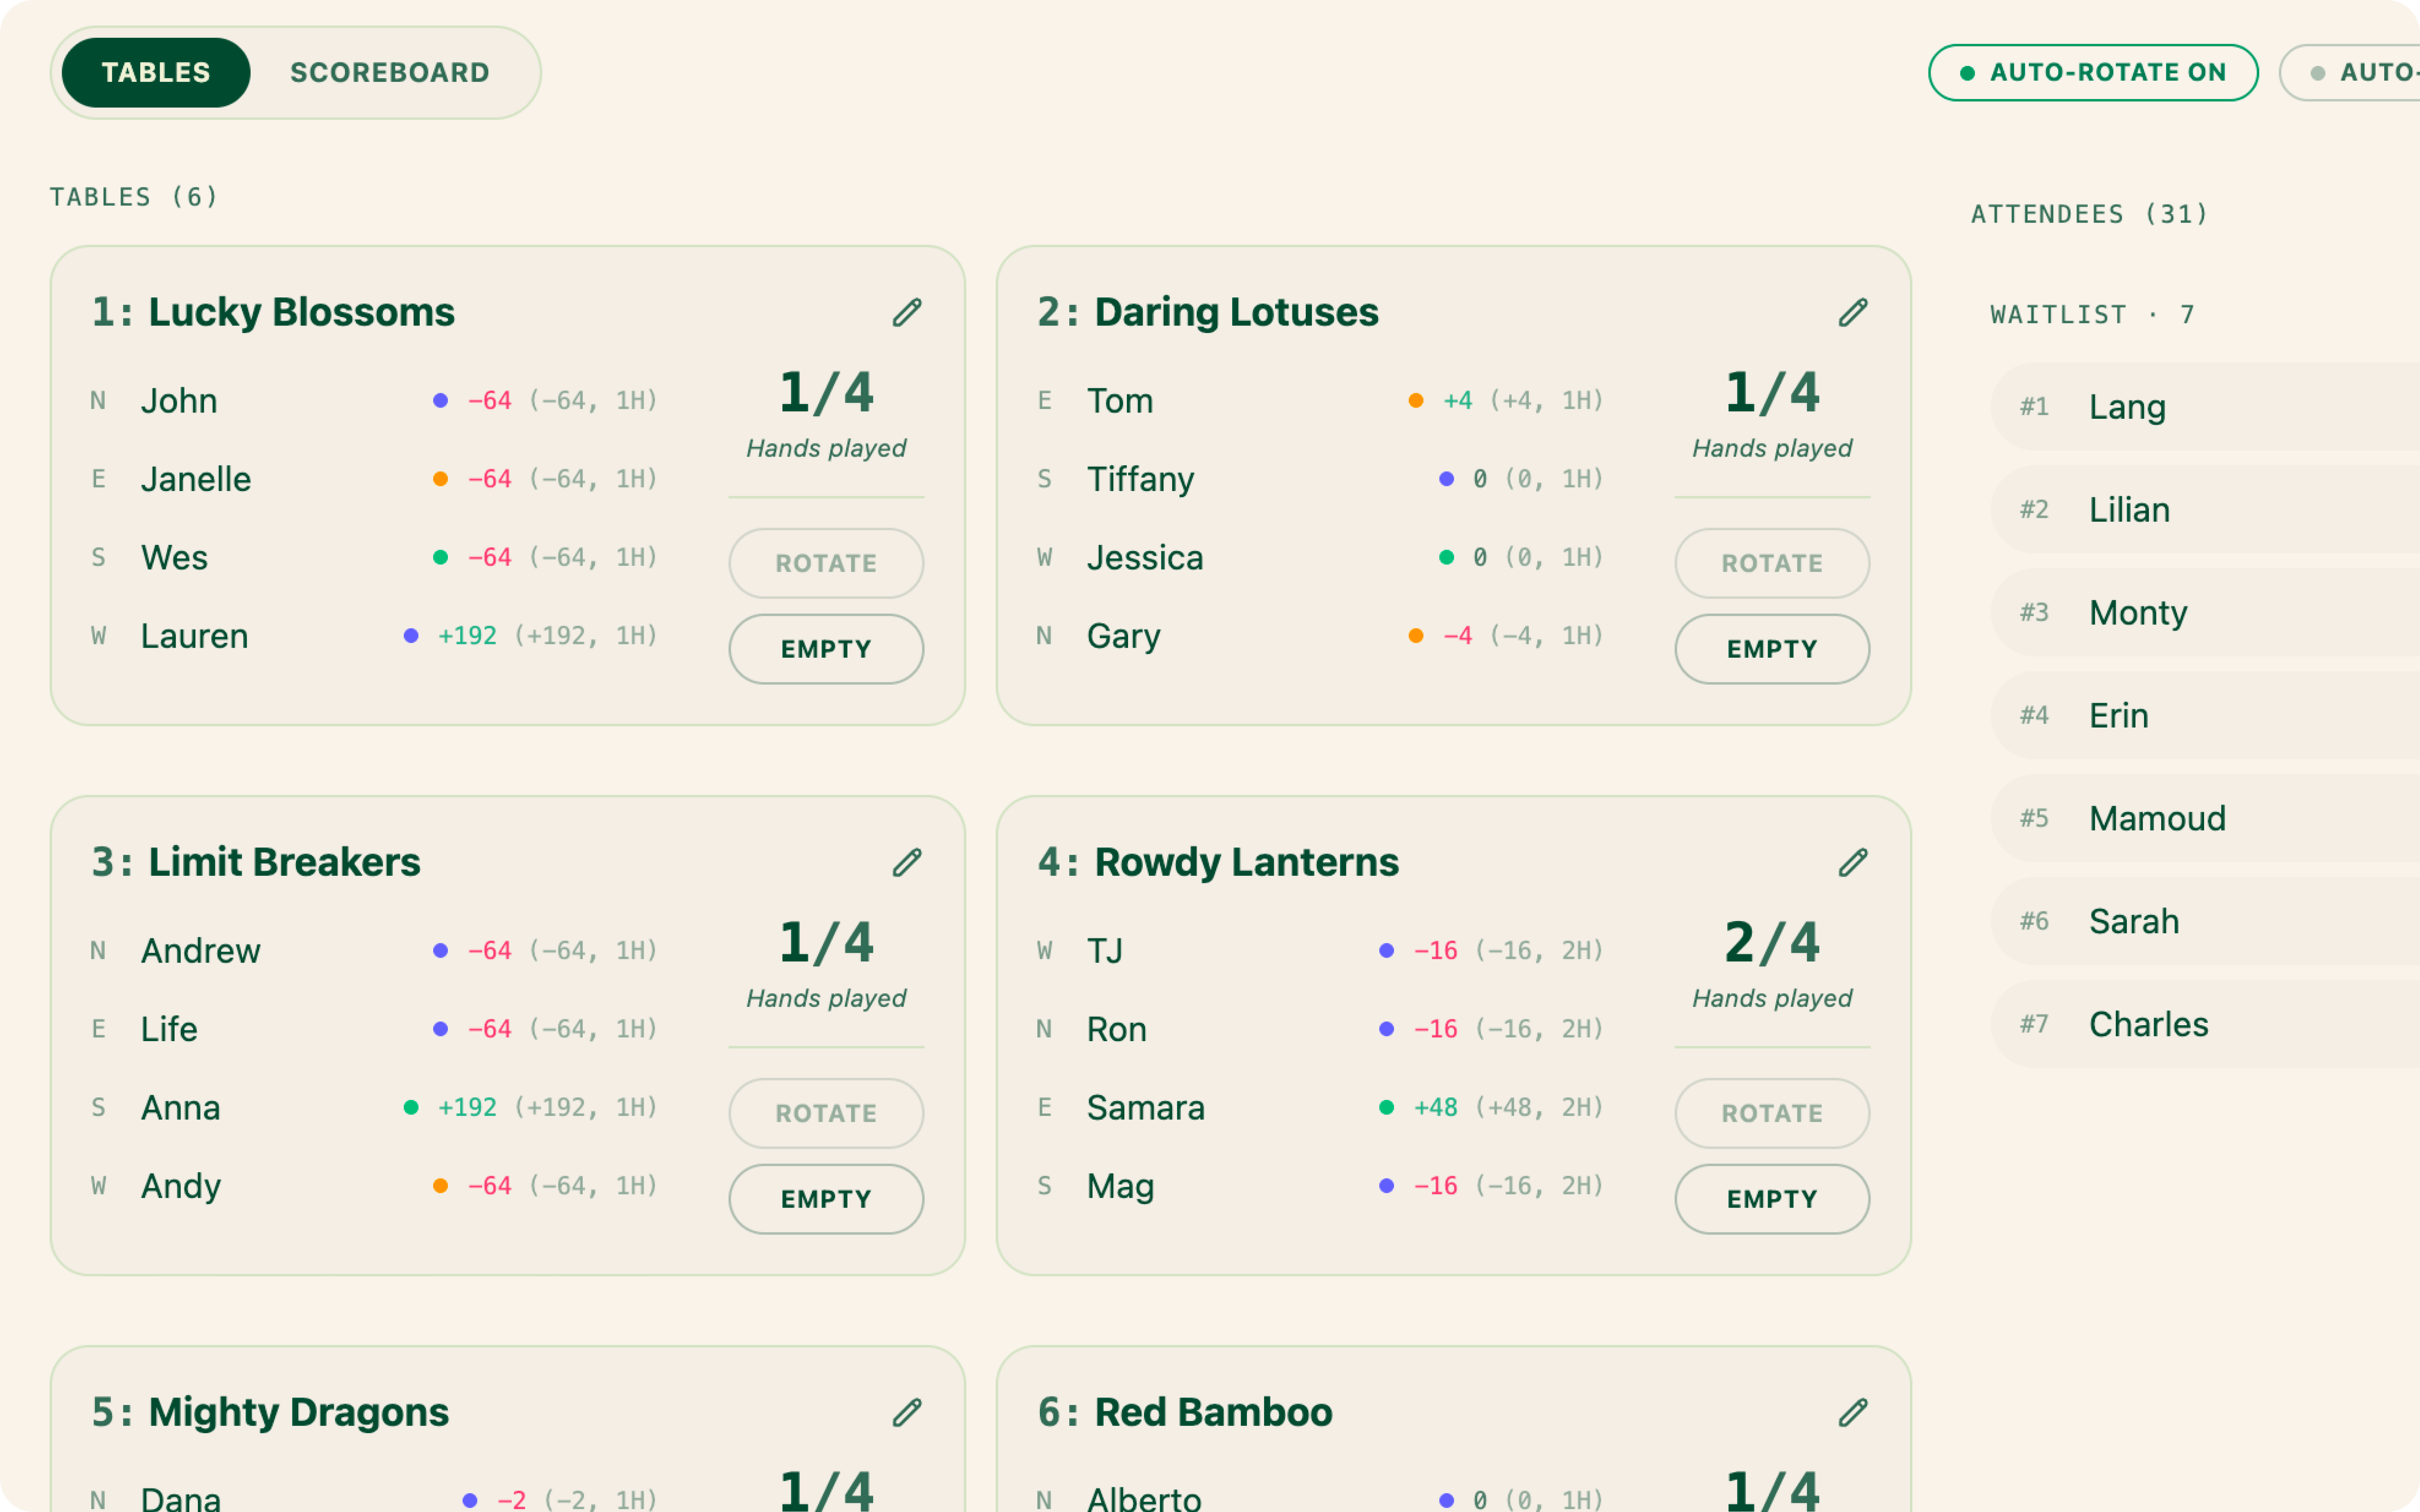Toggle the Auto-Rotate On switch

coord(2093,73)
